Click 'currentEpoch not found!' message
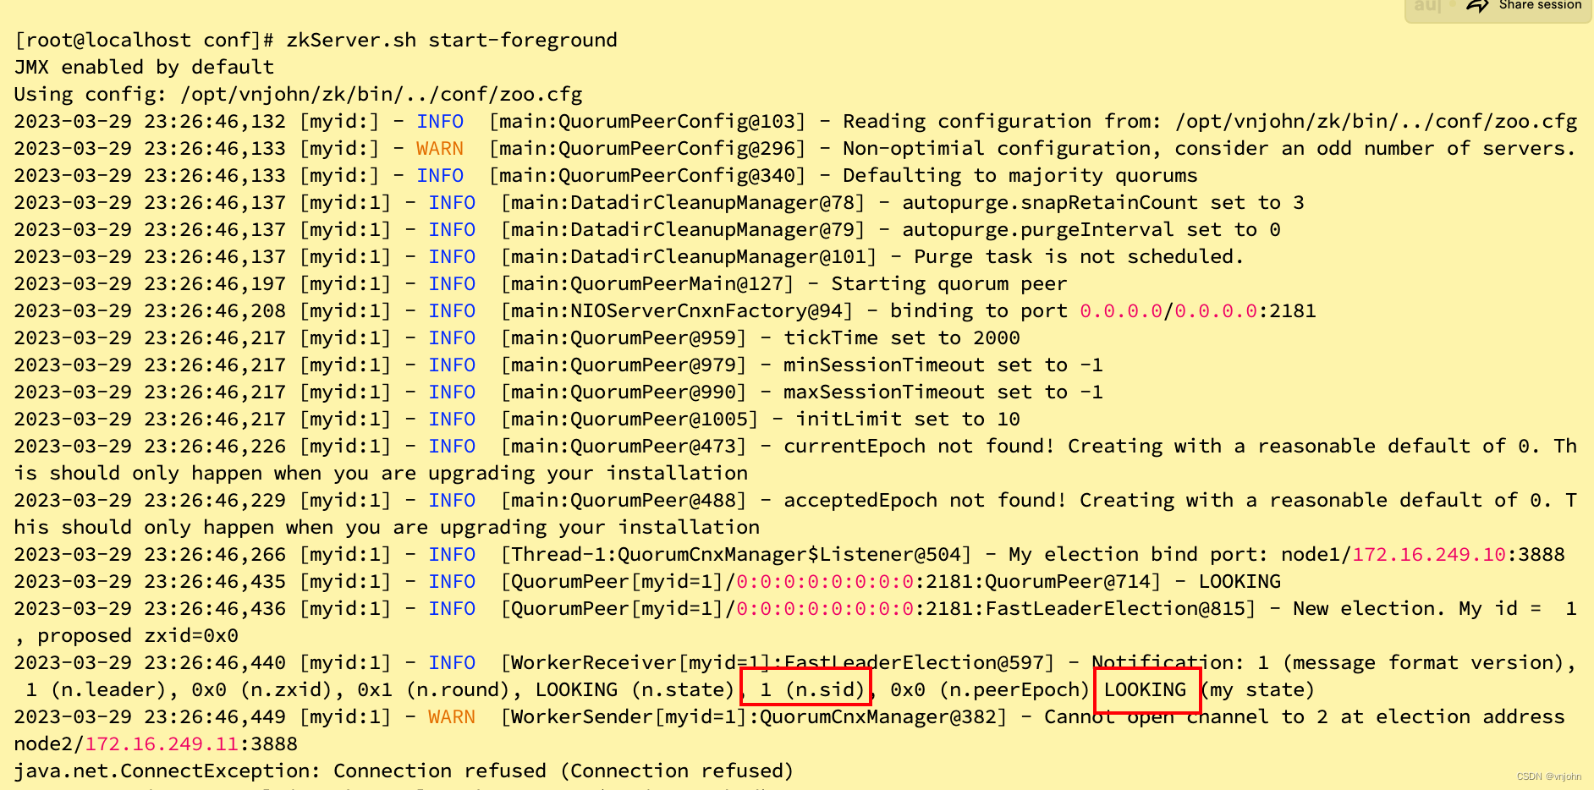The height and width of the screenshot is (790, 1594). [920, 446]
